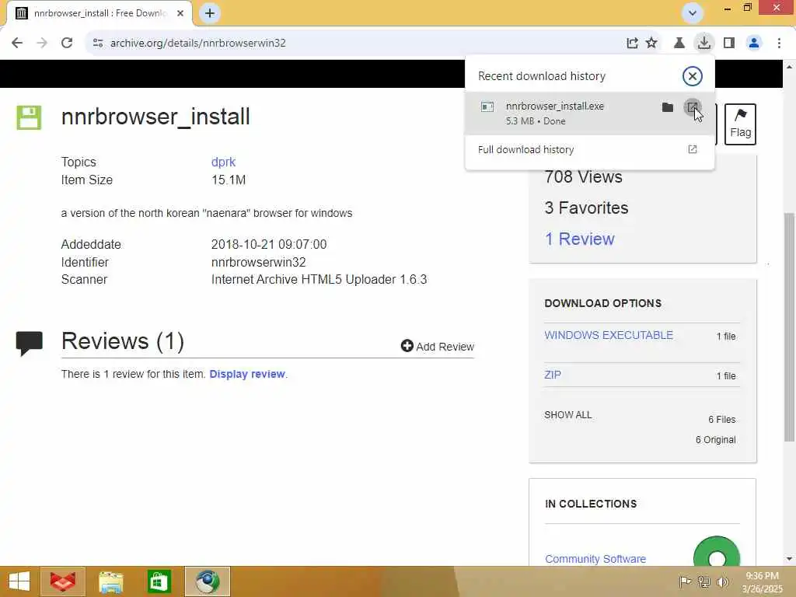View site information icon in address bar
Image resolution: width=796 pixels, height=597 pixels.
point(98,44)
